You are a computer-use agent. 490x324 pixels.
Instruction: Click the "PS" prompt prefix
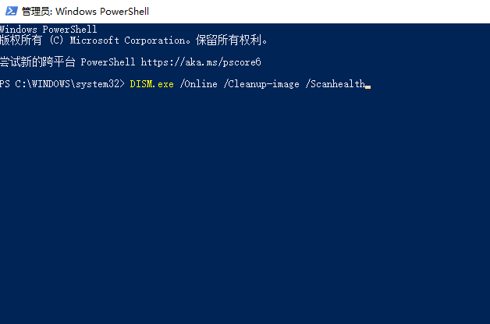click(5, 84)
